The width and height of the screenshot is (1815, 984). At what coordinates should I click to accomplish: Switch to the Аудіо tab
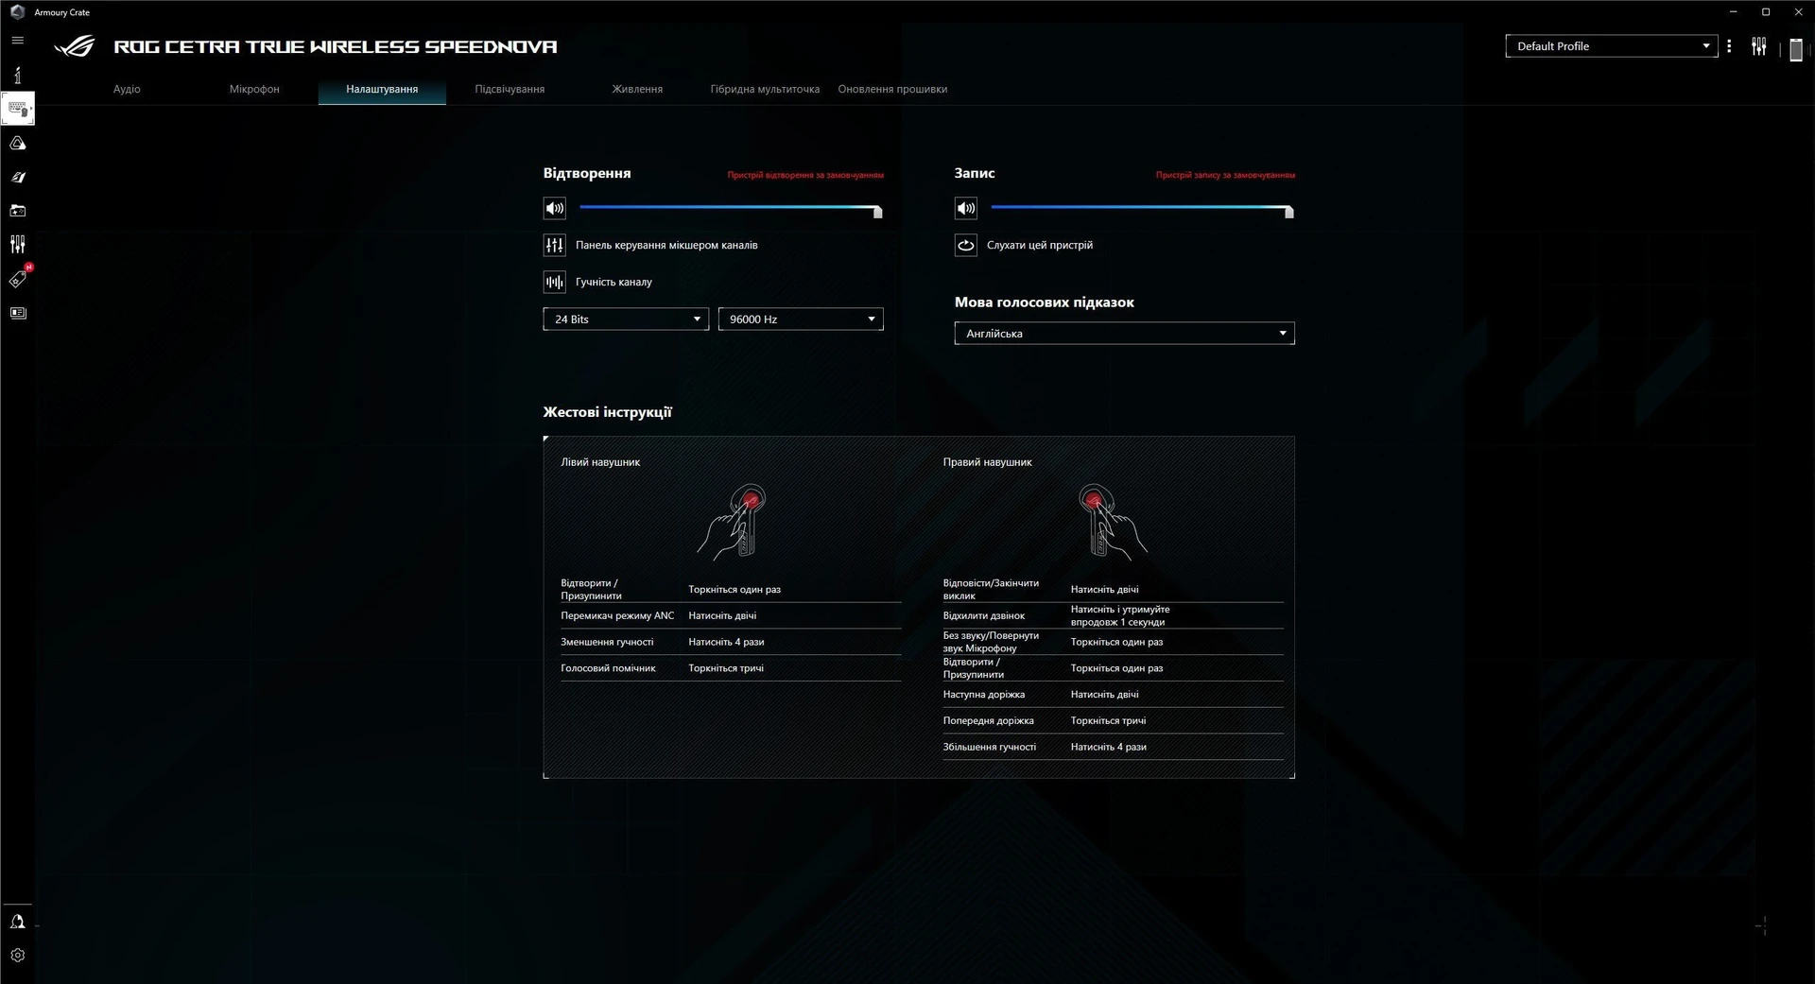point(127,90)
